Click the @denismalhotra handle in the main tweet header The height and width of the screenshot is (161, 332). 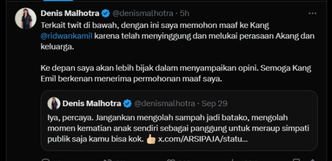[x=144, y=13]
